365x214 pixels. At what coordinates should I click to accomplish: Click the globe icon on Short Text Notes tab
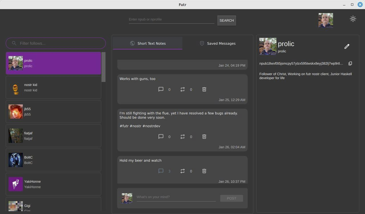tap(132, 43)
